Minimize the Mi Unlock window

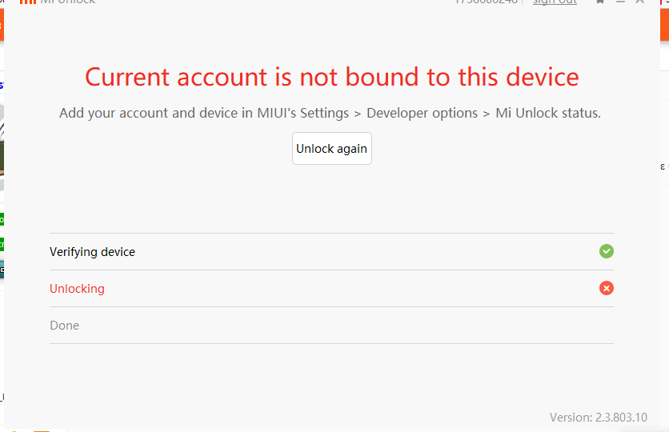point(620,2)
